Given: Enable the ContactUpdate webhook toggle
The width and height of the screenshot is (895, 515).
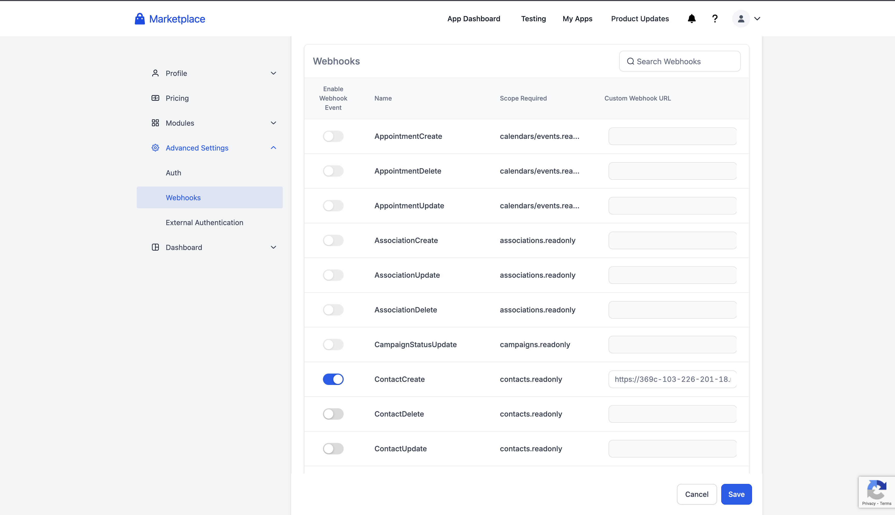Looking at the screenshot, I should point(333,448).
